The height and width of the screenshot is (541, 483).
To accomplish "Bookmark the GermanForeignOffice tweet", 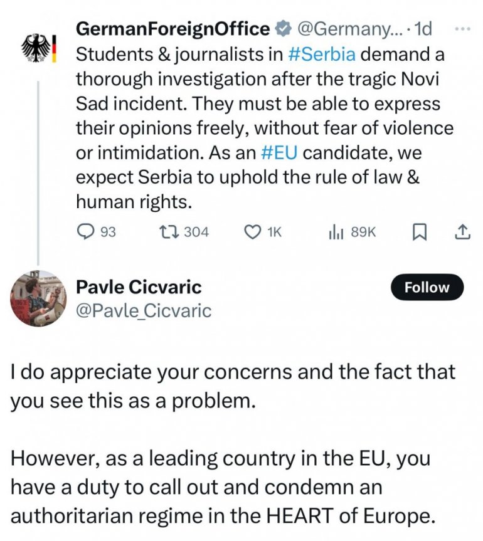I will [419, 232].
